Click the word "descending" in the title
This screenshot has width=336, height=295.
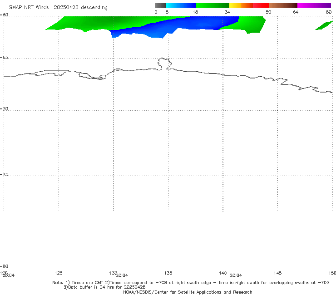pos(94,8)
